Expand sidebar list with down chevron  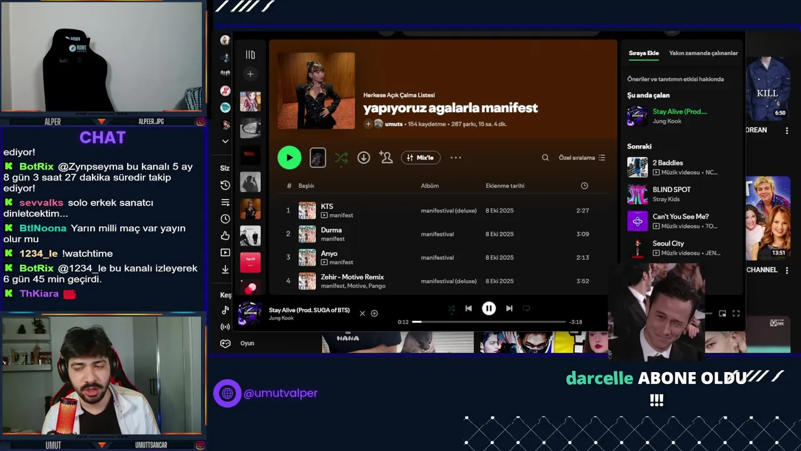tap(225, 142)
